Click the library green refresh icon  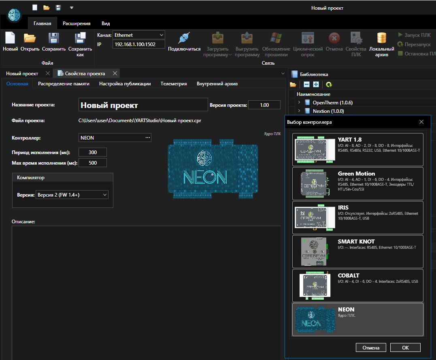(x=329, y=85)
